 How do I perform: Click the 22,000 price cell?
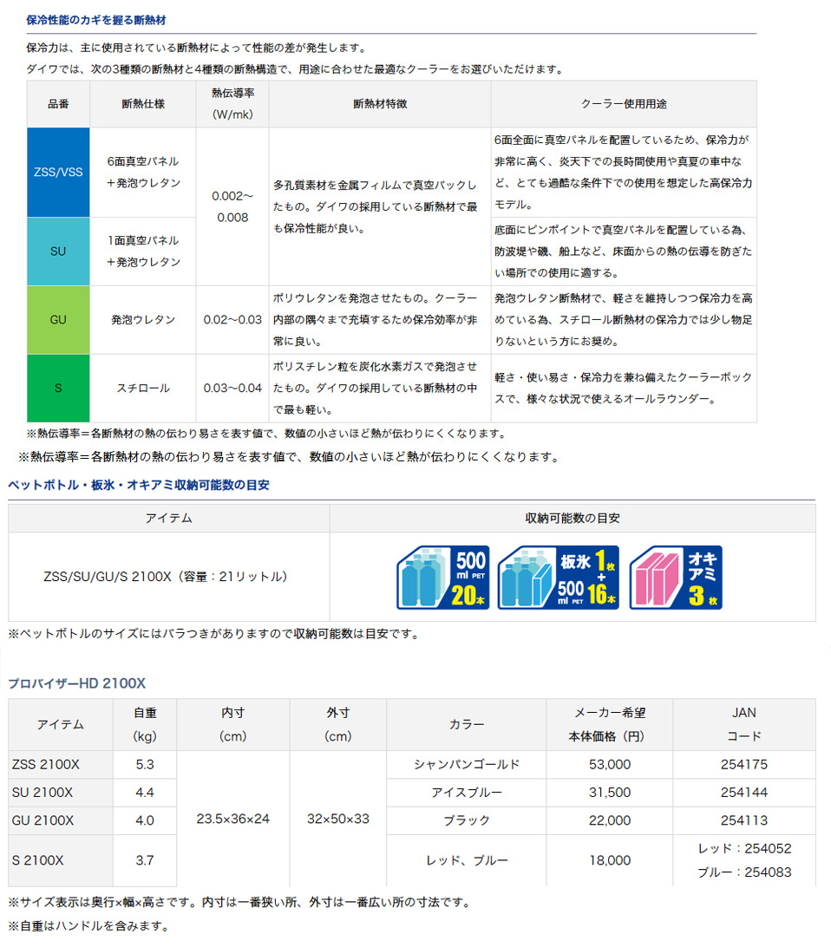(610, 820)
